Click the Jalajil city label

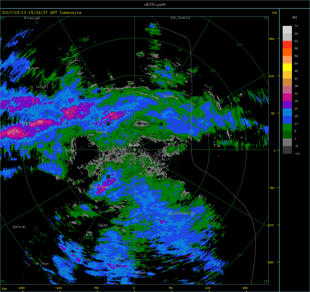click(x=42, y=87)
